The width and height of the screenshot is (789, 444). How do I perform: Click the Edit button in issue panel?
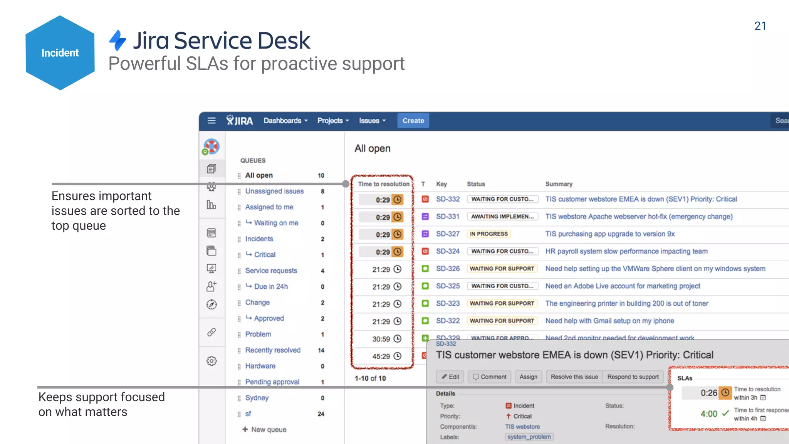[x=450, y=377]
